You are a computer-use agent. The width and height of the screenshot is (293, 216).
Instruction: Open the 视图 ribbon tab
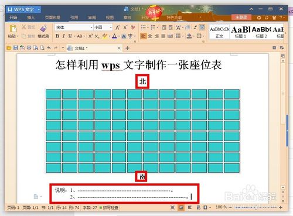click(x=110, y=18)
